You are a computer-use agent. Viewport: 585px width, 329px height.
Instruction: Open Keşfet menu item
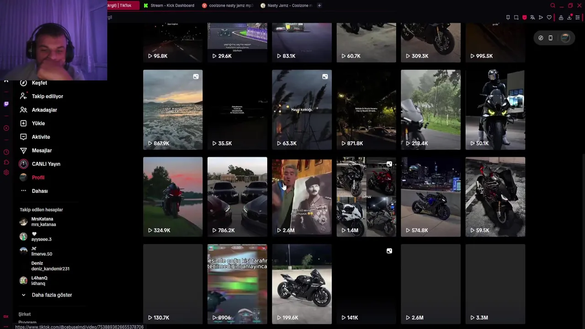[x=39, y=83]
